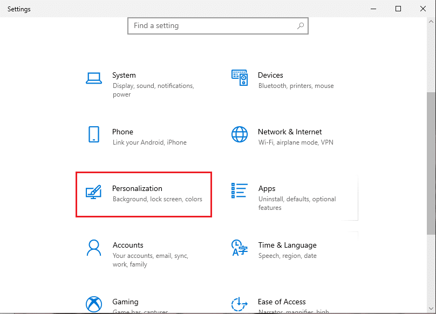
Task: Click the Devices keyboard icon
Action: 240,78
